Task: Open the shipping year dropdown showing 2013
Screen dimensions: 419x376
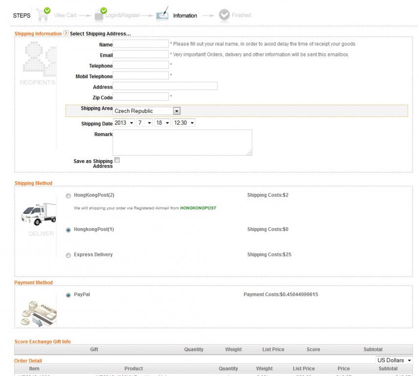Action: coord(124,123)
